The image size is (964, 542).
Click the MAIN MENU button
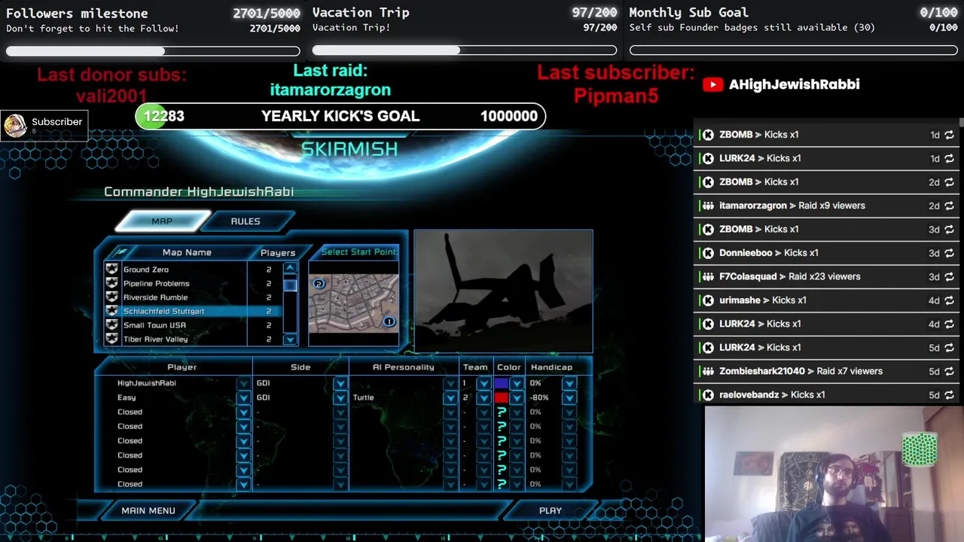(x=148, y=510)
